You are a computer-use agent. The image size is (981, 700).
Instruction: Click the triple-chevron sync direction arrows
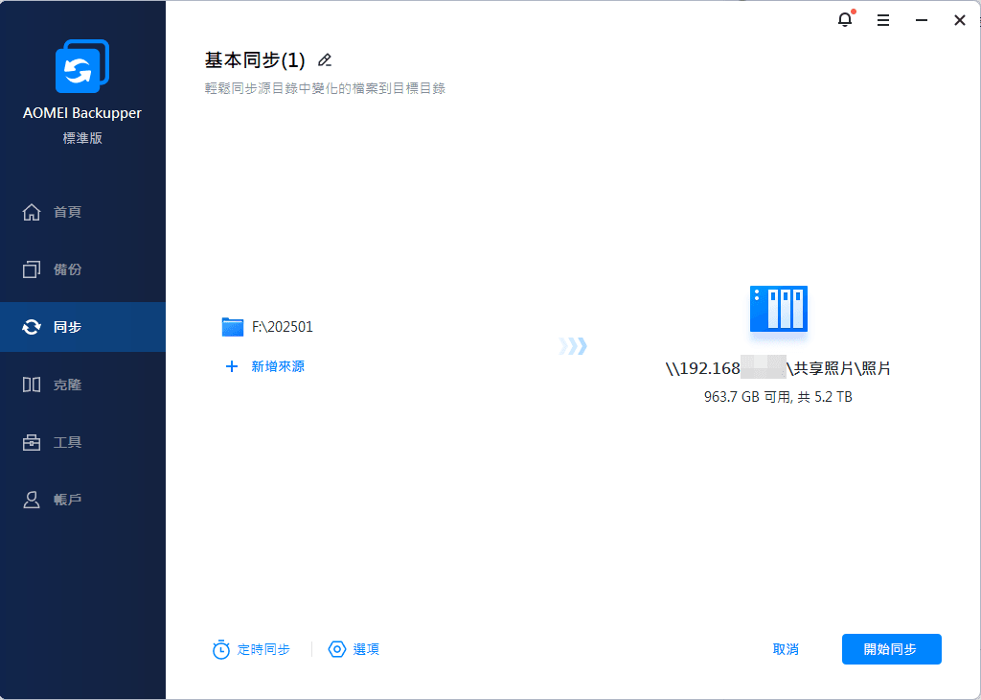(573, 345)
